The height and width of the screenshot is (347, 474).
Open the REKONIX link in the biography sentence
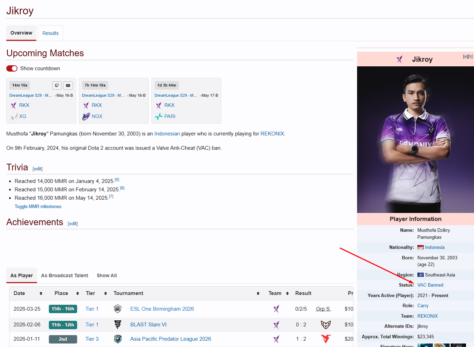272,134
